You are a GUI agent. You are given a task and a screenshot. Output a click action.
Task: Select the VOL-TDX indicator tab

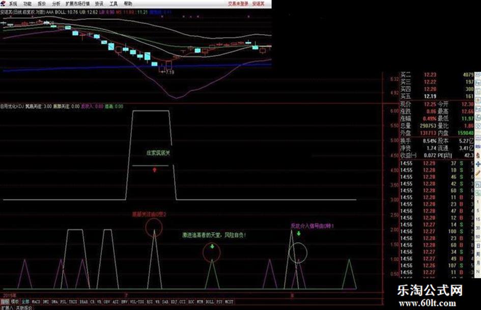[x=137, y=302]
